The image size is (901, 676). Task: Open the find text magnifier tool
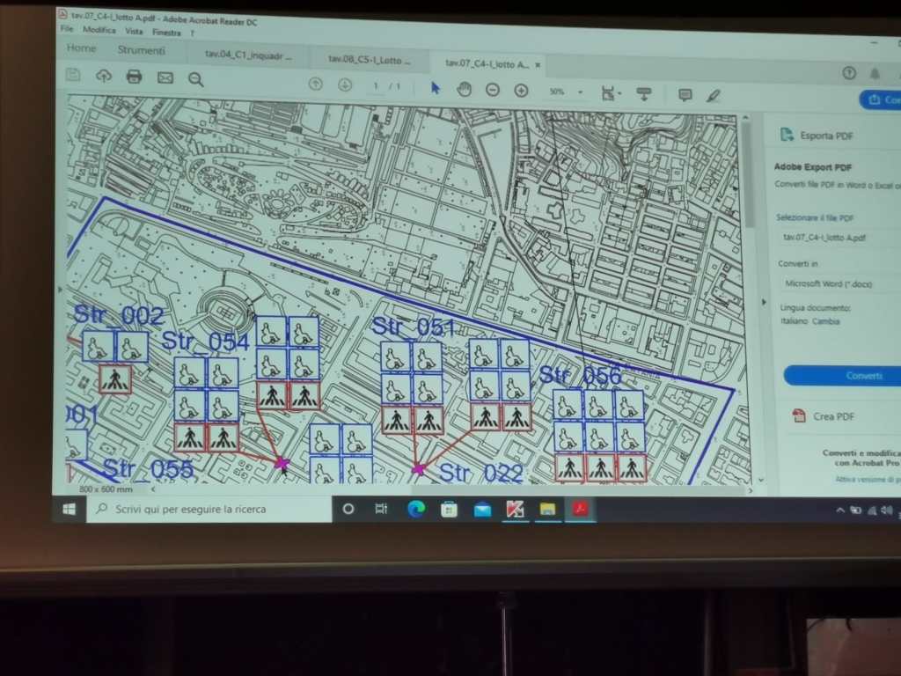click(x=195, y=79)
